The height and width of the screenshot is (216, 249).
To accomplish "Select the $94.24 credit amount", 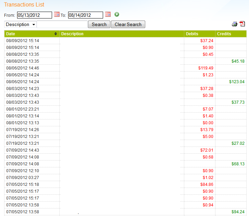I will pos(238,212).
